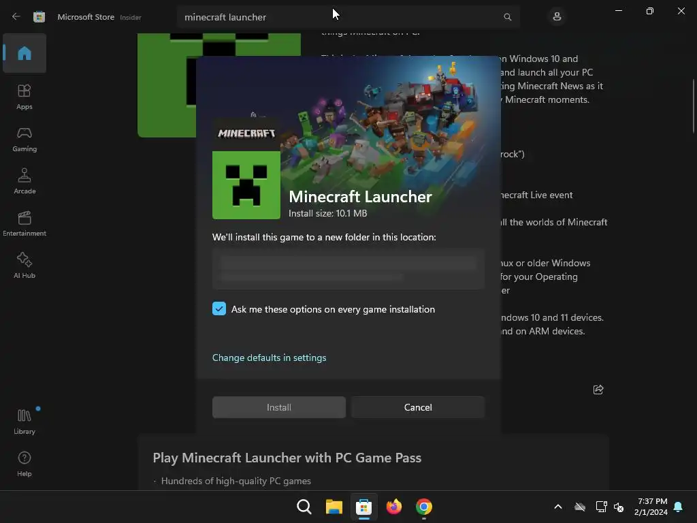Viewport: 697px width, 523px height.
Task: Click the Insider label in title bar
Action: click(x=131, y=17)
